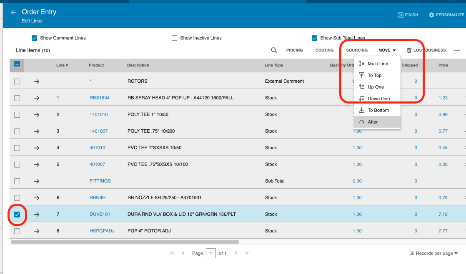Go to next page of records
Viewport: 466px width, 274px height.
pos(236,253)
